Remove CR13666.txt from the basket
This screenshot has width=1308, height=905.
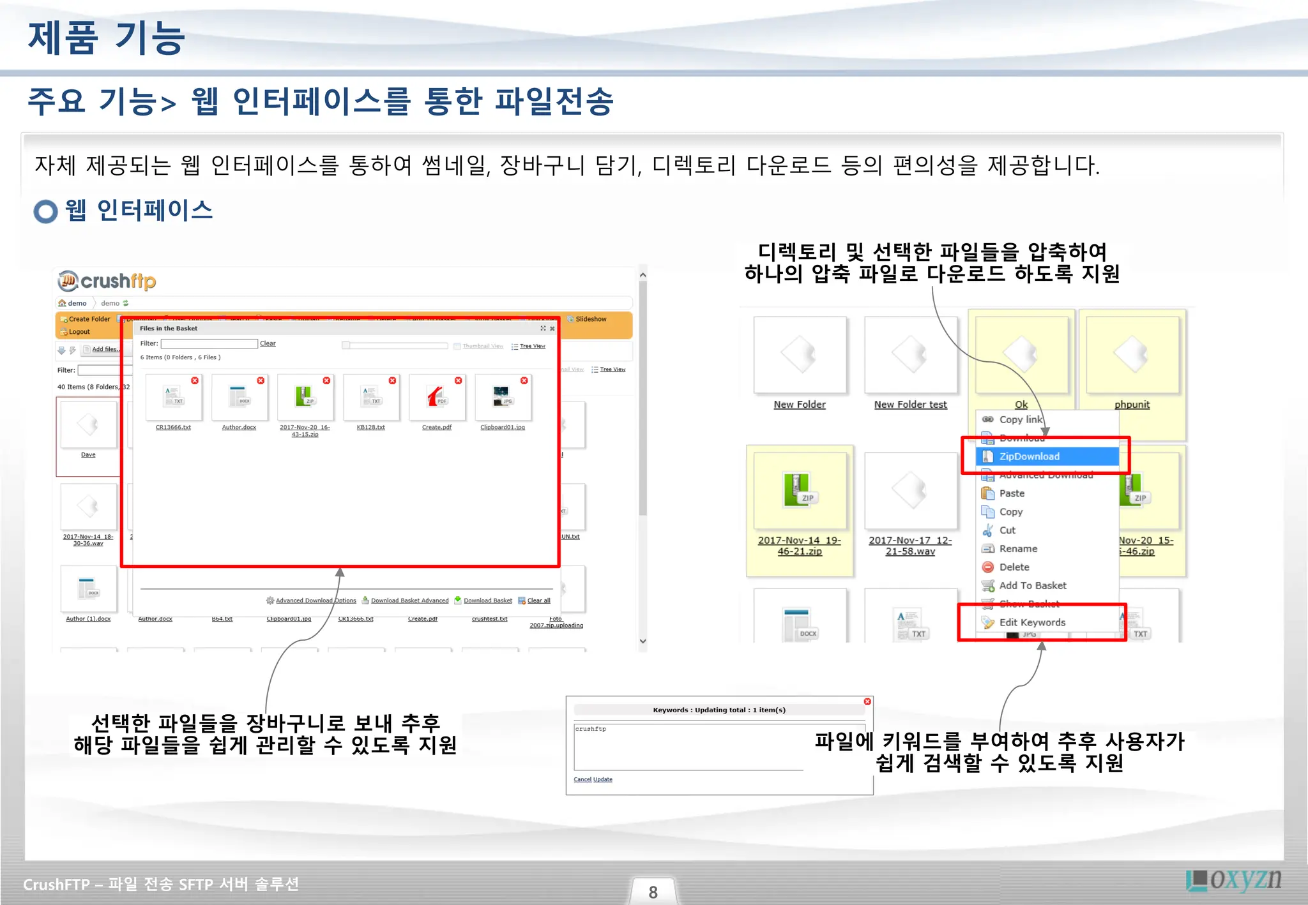(x=195, y=380)
